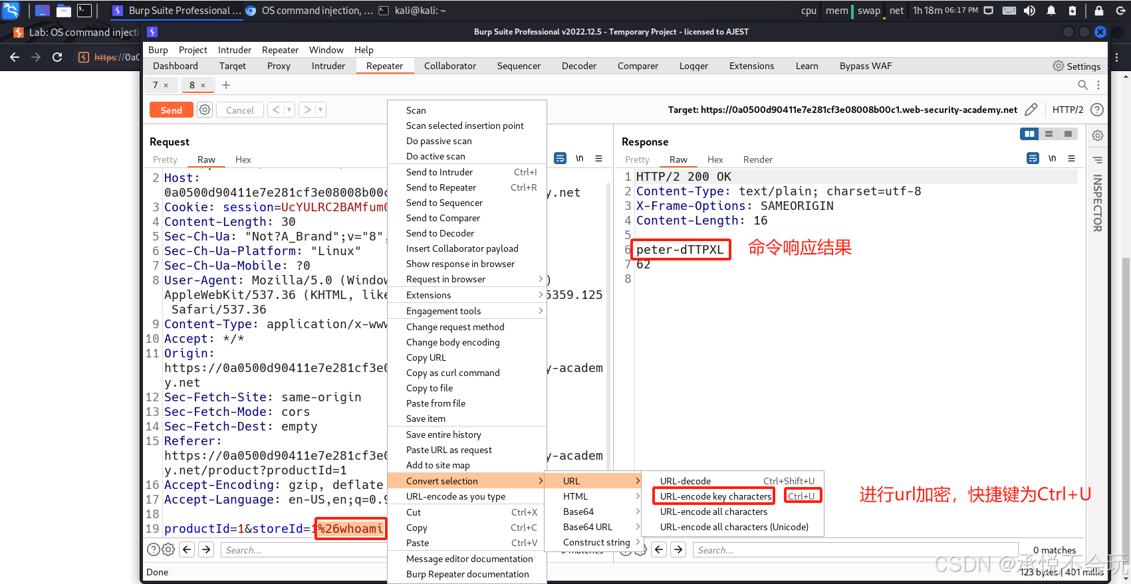Screen dimensions: 1131x584
Task: Open history back dropdown arrow
Action: click(289, 110)
